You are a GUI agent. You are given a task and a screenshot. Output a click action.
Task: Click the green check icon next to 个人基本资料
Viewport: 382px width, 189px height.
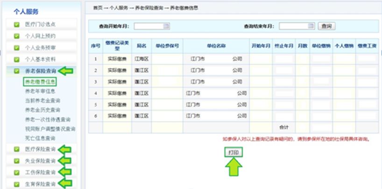(16, 59)
